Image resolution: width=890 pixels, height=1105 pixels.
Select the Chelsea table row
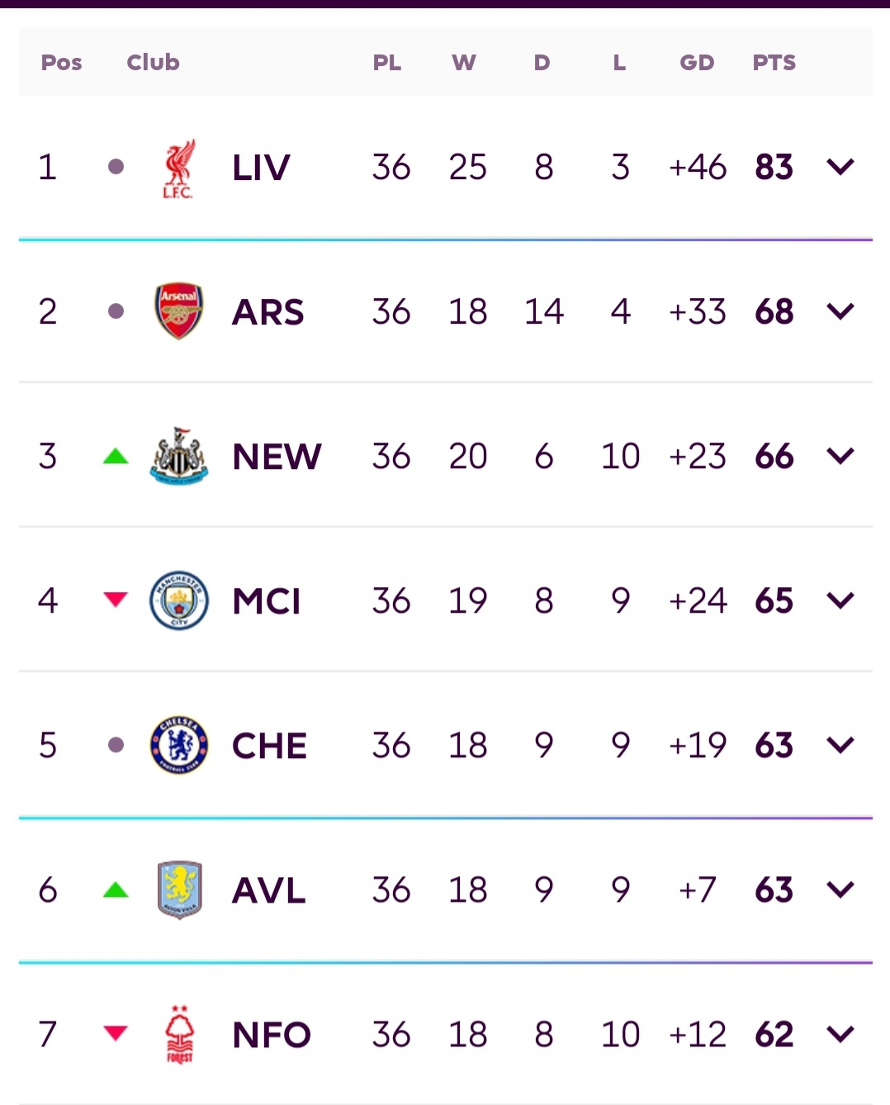pos(445,744)
